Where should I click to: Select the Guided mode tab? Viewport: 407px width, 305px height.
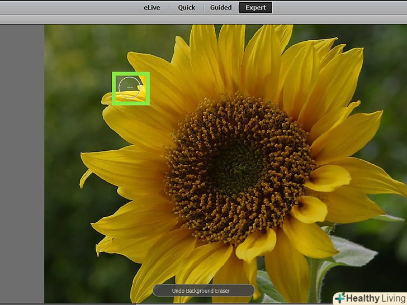[x=221, y=7]
